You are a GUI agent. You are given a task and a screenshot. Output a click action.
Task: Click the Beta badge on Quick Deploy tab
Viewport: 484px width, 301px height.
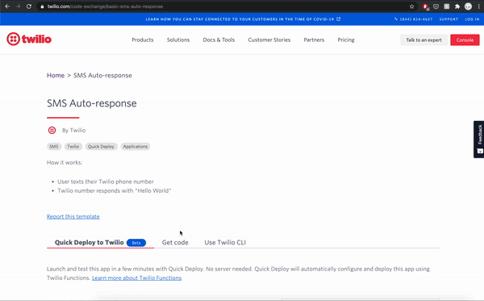(136, 243)
